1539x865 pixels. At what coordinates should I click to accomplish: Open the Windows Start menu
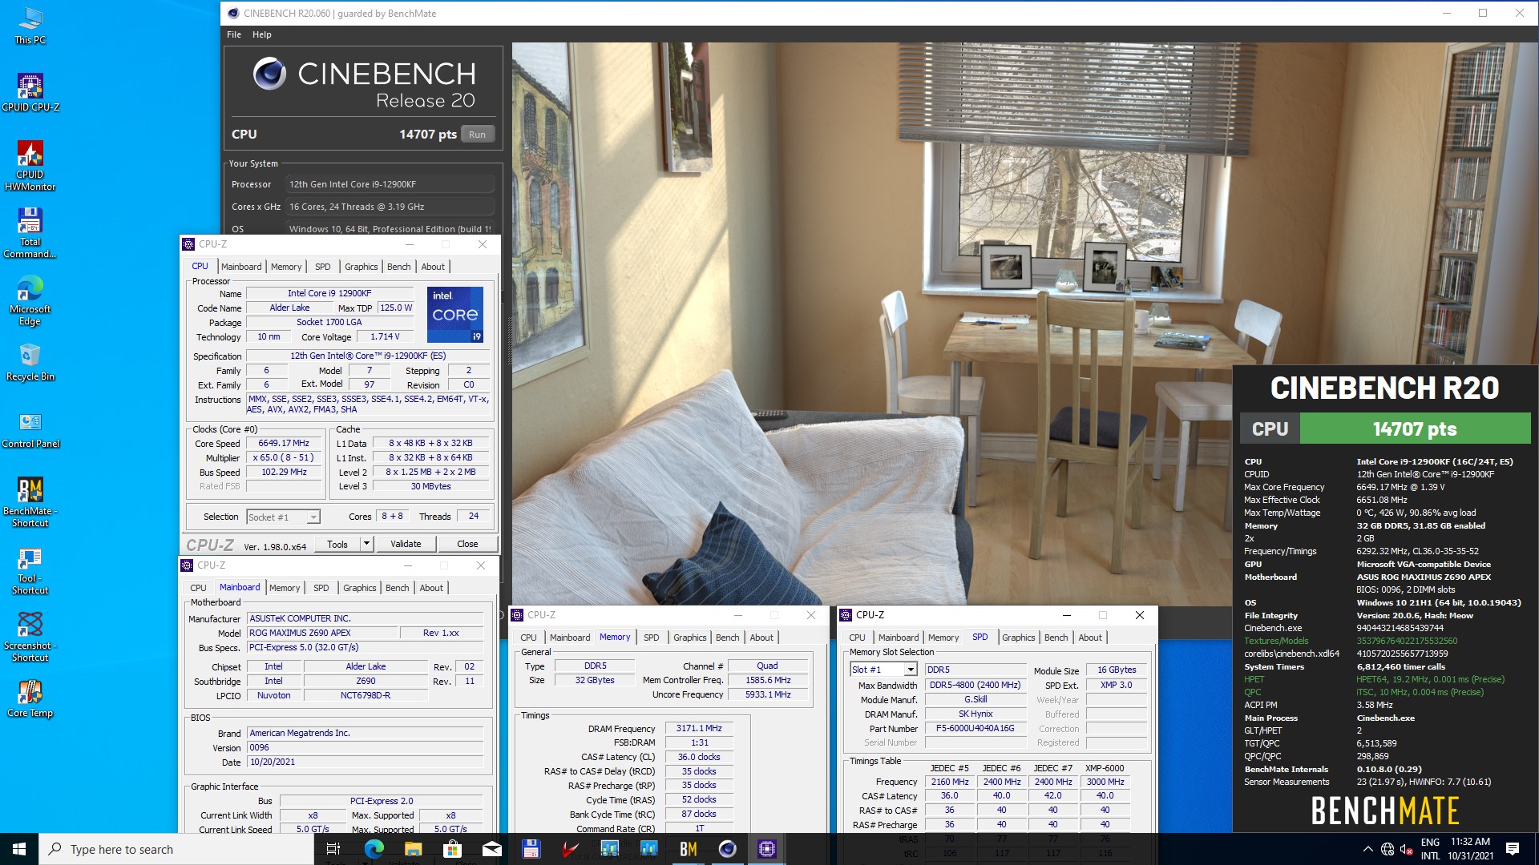tap(19, 849)
